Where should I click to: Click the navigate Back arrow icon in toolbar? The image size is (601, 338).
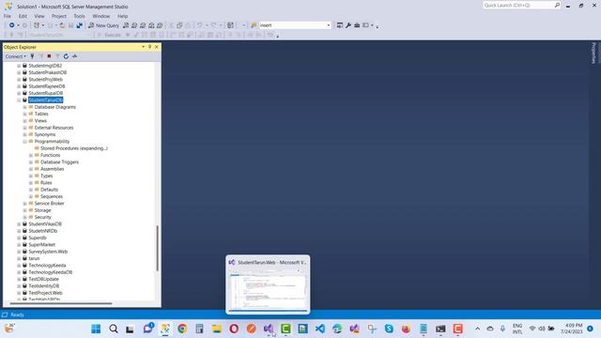(12, 25)
